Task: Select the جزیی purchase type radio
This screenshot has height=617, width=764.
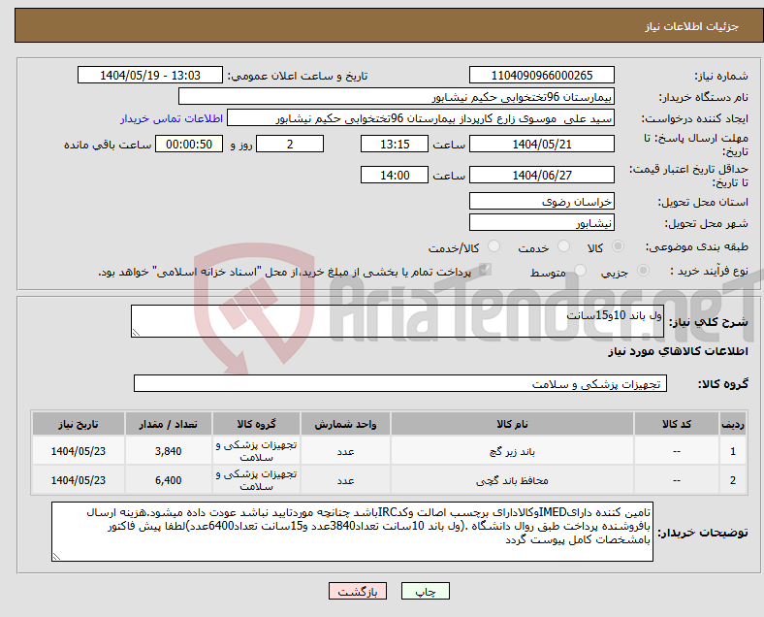Action: point(643,271)
